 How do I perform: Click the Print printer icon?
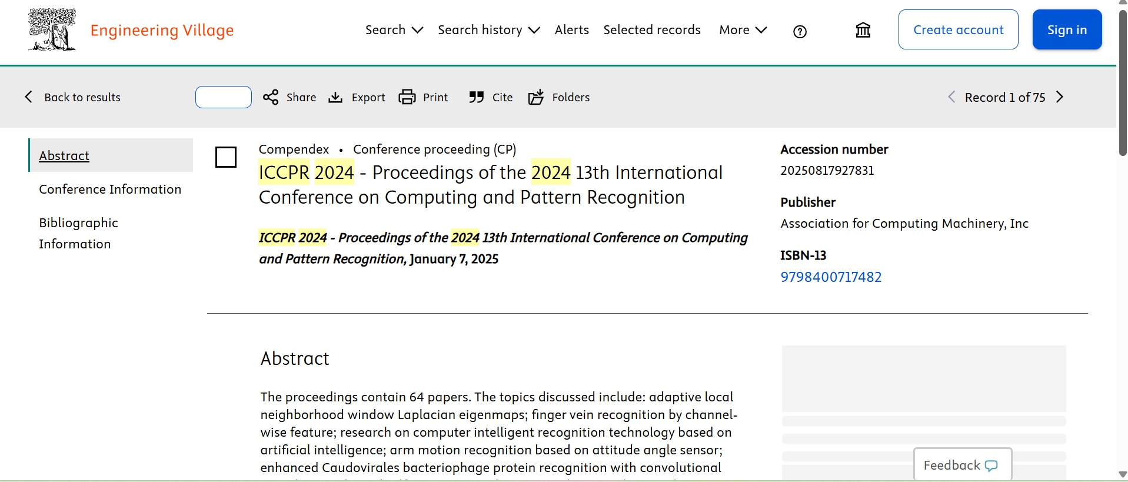407,97
